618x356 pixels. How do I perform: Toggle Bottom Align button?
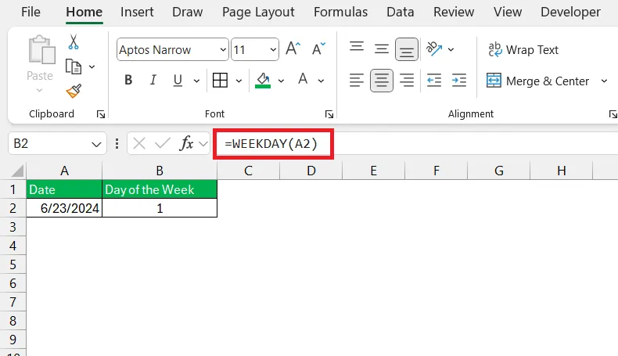click(407, 49)
